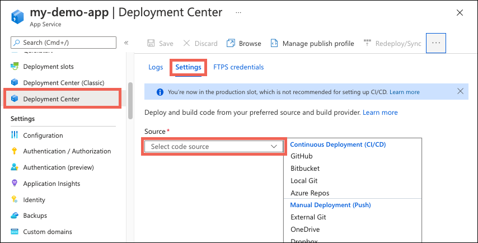Click the Backups cloud icon
Viewport: 478px width, 243px height.
click(15, 216)
